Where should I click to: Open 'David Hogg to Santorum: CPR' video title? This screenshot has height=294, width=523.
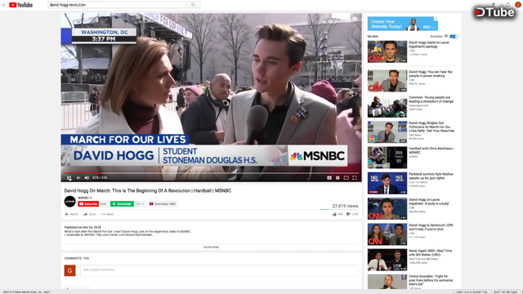point(431,227)
